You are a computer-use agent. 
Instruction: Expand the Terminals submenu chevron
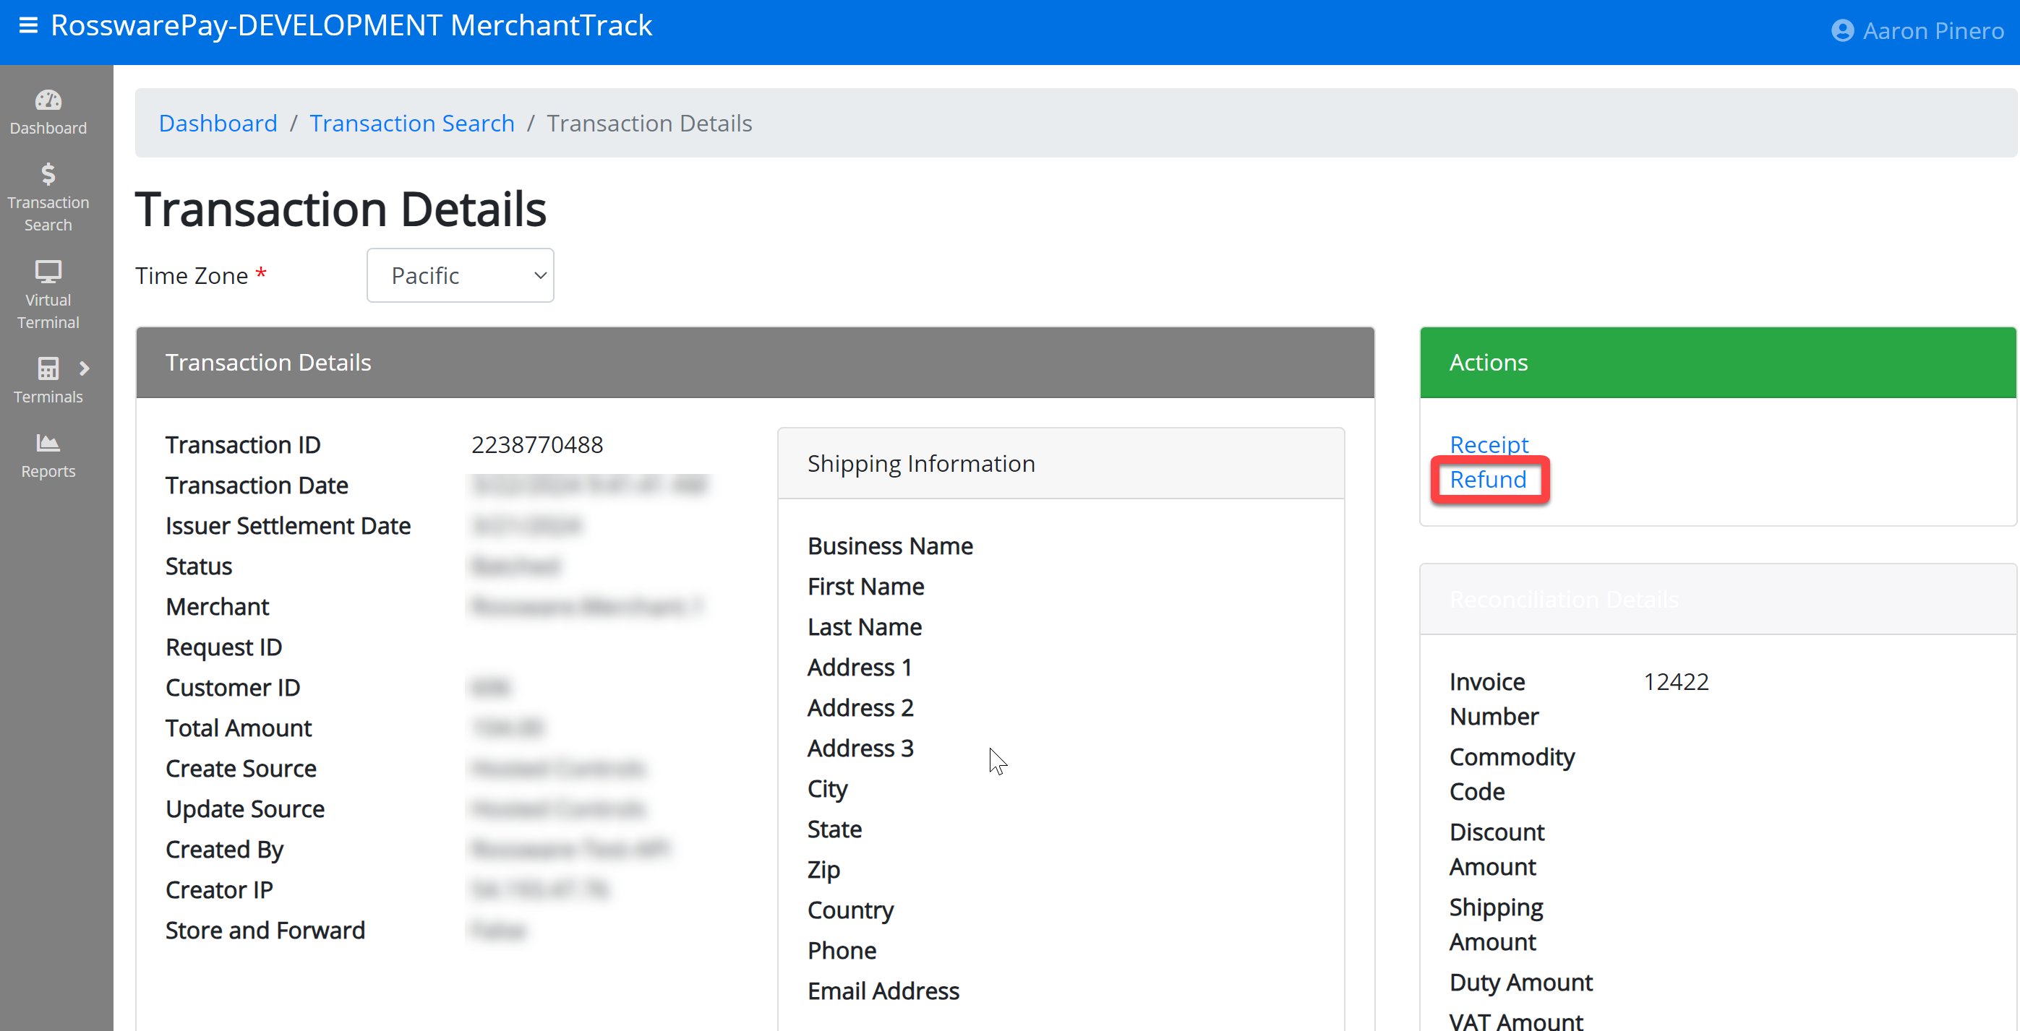tap(85, 368)
